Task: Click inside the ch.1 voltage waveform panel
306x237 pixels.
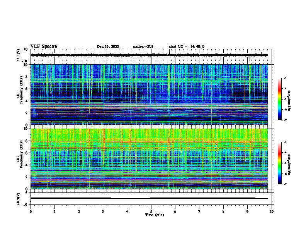Action: [x=151, y=55]
